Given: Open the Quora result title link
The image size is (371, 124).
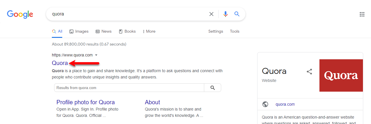Looking at the screenshot, I should click(60, 63).
